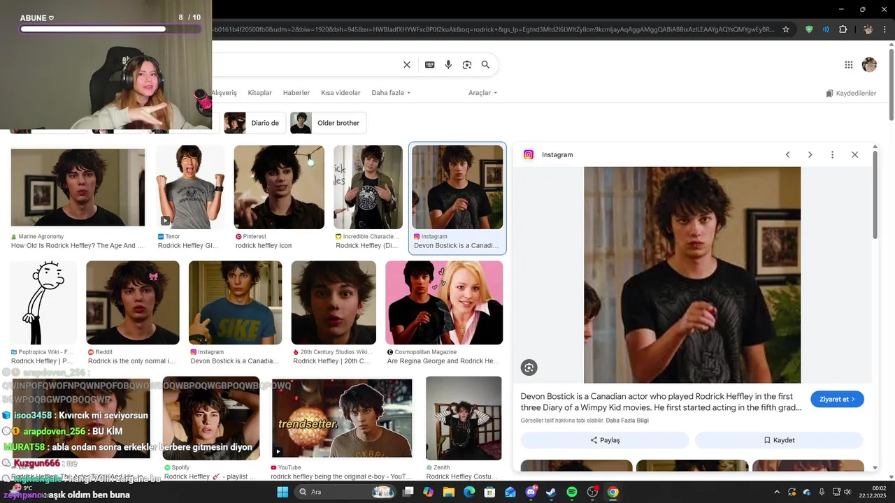Close the Instagram image preview panel
This screenshot has width=895, height=503.
pos(854,154)
